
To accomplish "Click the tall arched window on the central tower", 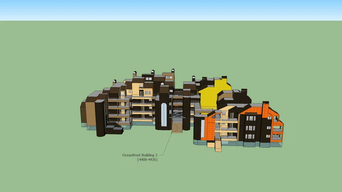I will click(x=164, y=114).
